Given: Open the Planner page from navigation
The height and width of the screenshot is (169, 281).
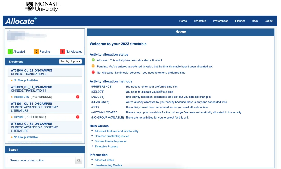Looking at the screenshot, I should tap(240, 21).
